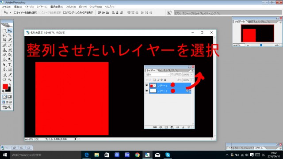Switch to the チャンネル tab
This screenshot has width=283, height=159.
coord(163,70)
